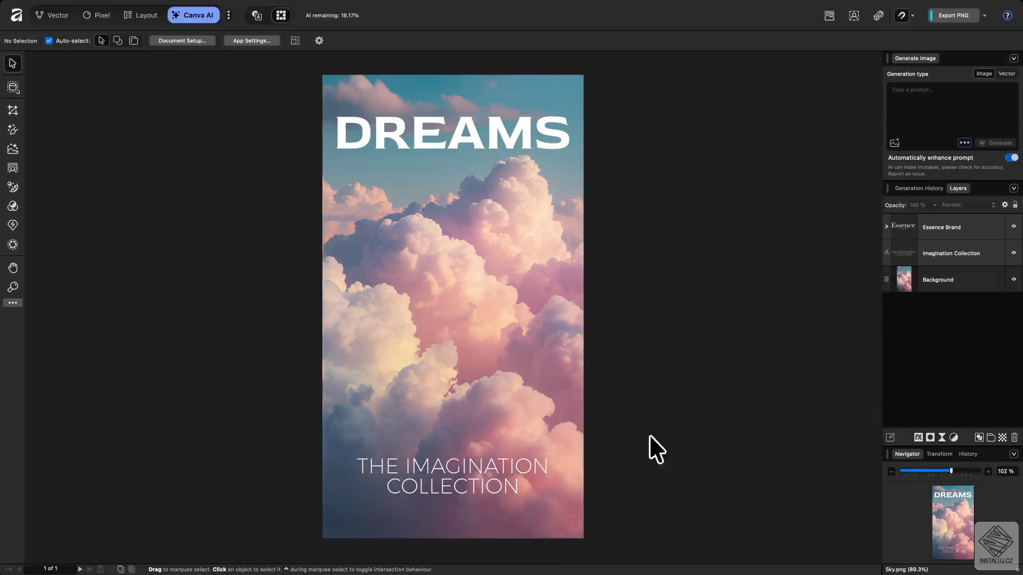Select the Hand pan tool
This screenshot has width=1023, height=575.
pyautogui.click(x=13, y=267)
